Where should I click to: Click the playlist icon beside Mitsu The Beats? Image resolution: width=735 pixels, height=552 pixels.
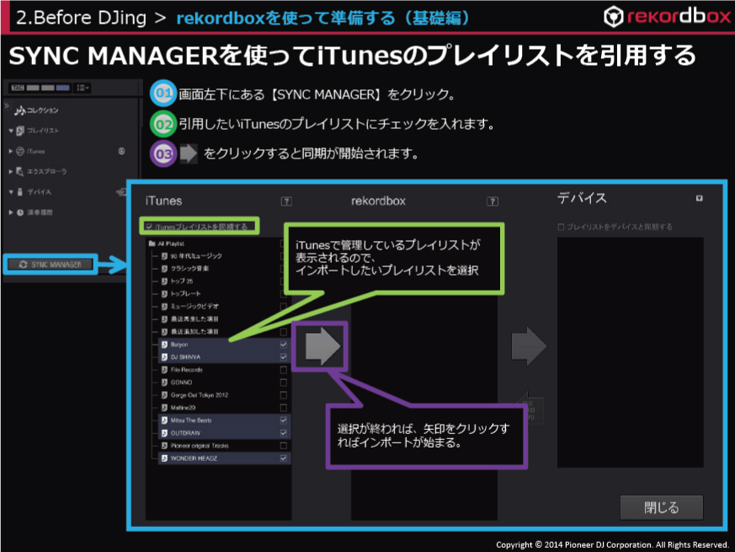[x=164, y=420]
